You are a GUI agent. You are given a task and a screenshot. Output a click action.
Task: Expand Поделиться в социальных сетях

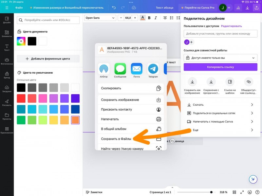220,113
